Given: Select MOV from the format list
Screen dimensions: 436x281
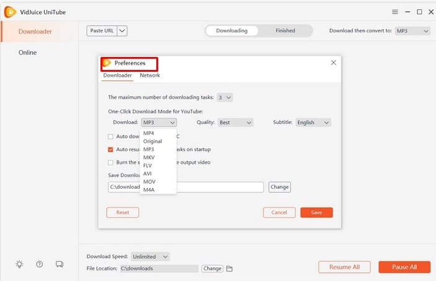Looking at the screenshot, I should coord(158,182).
